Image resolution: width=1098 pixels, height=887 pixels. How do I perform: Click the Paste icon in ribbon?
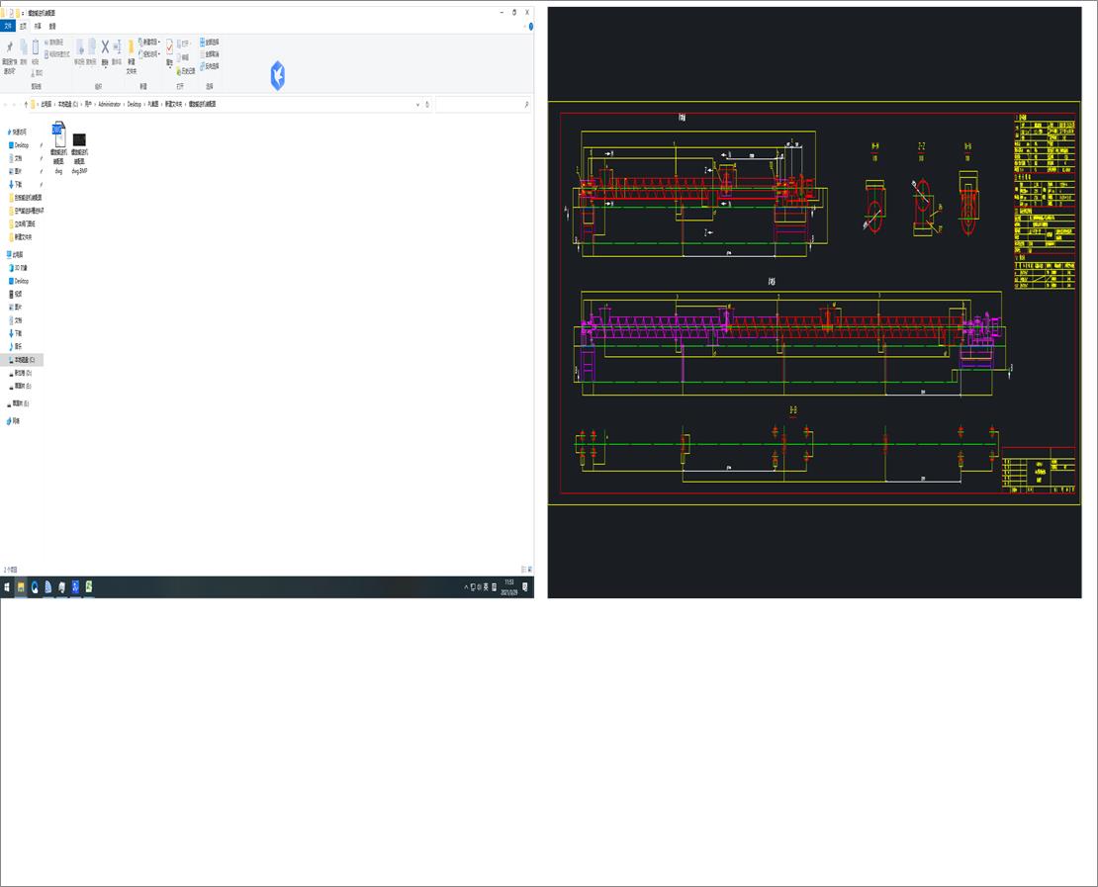point(36,48)
